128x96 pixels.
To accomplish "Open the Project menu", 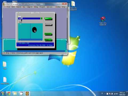I will 42,7.
